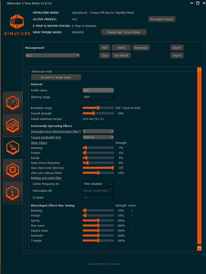
Task: Click the scrollbar down arrow
Action: tap(199, 248)
